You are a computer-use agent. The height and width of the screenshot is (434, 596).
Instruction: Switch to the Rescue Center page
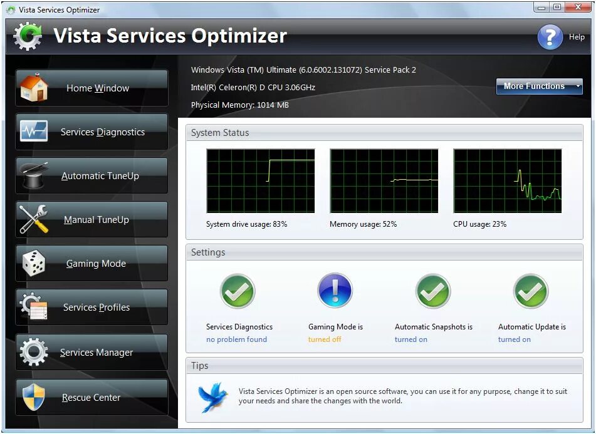(x=91, y=397)
